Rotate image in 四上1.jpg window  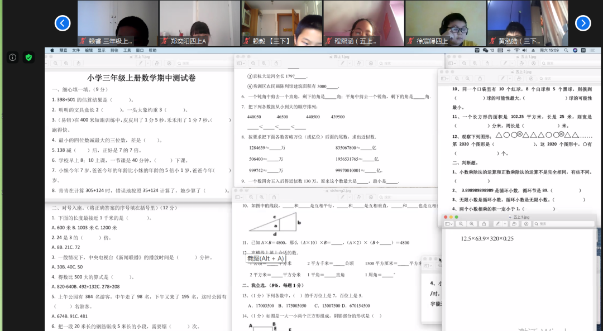(358, 63)
